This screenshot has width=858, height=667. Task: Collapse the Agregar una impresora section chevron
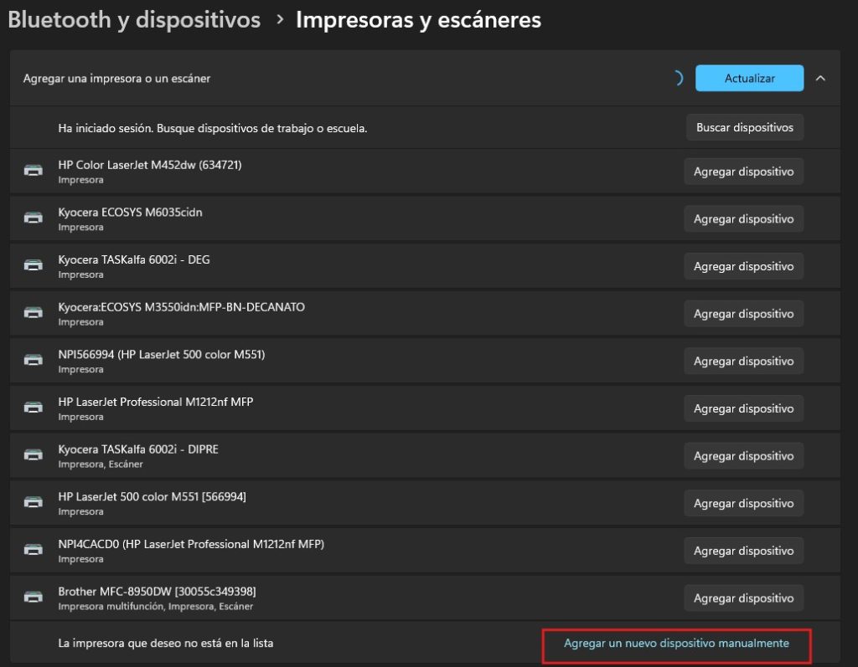[x=820, y=78]
